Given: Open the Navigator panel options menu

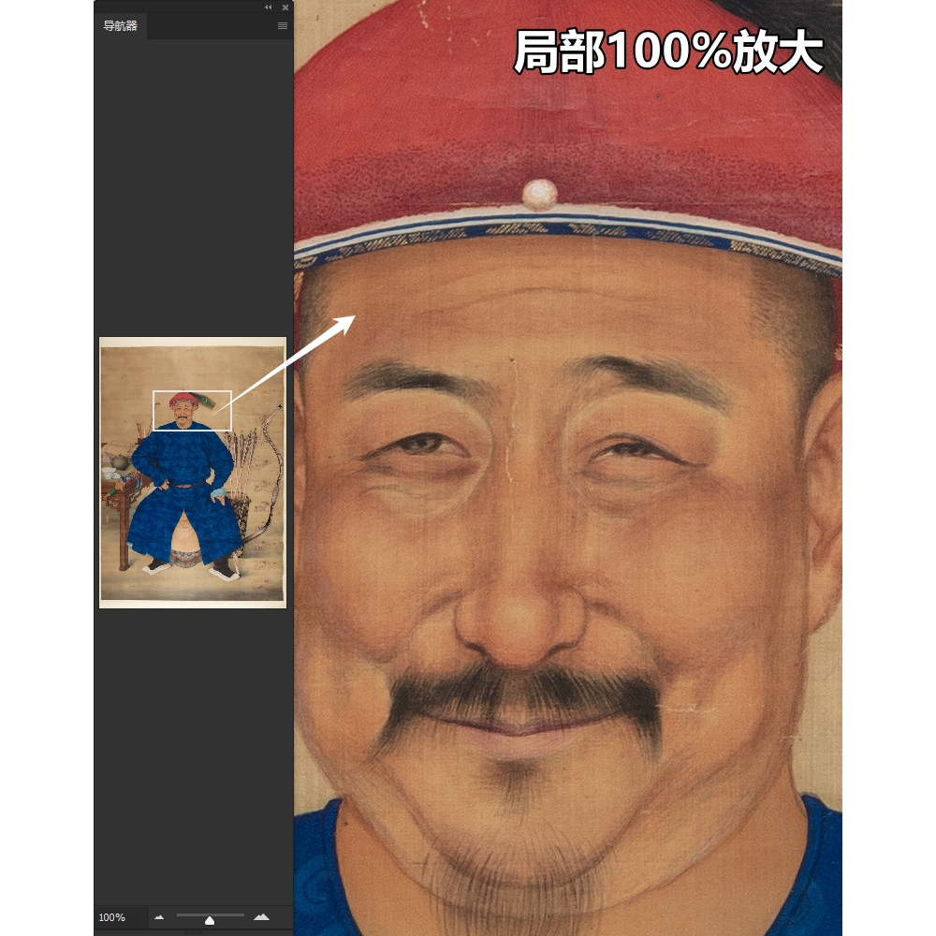Looking at the screenshot, I should 283,25.
